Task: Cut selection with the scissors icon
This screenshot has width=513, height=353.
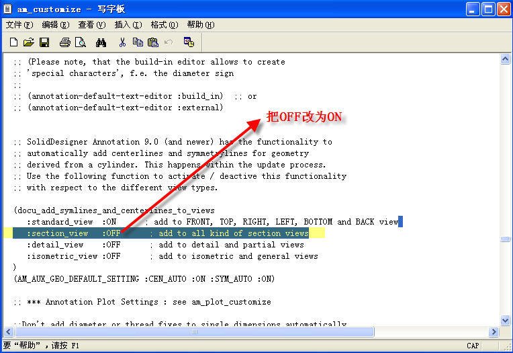Action: (x=122, y=42)
